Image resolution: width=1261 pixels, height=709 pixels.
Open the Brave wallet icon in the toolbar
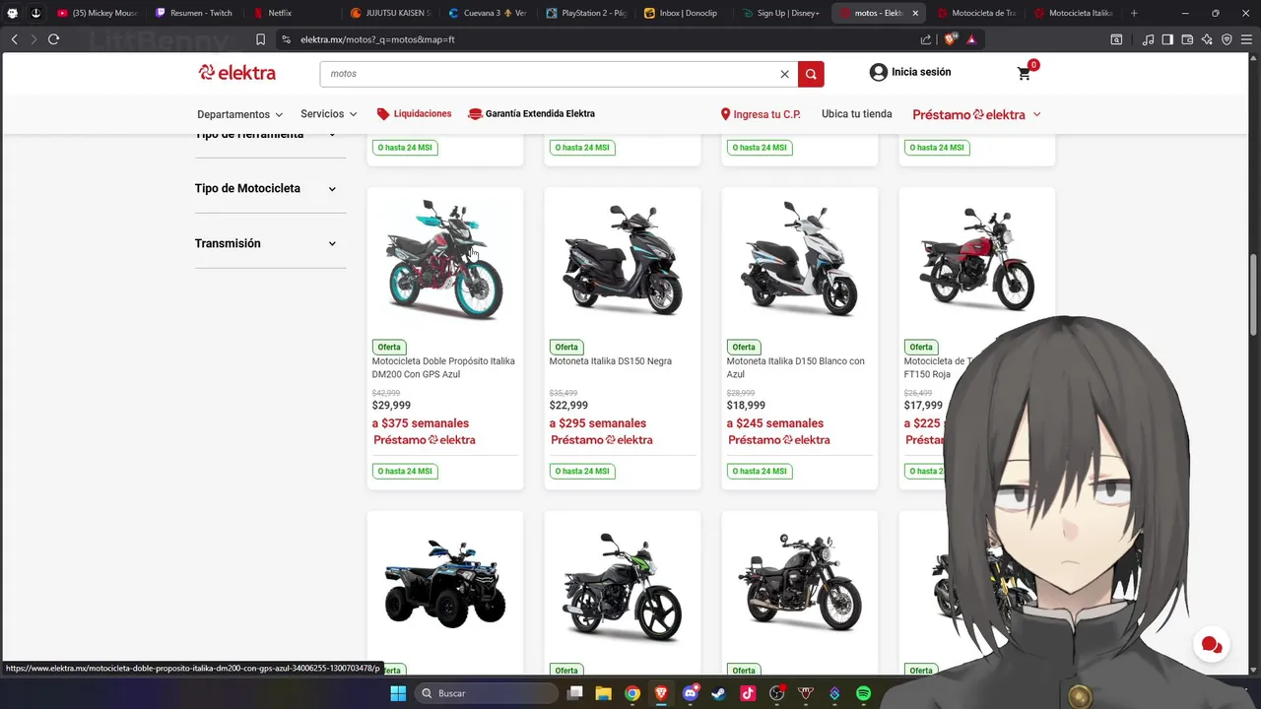point(1187,39)
